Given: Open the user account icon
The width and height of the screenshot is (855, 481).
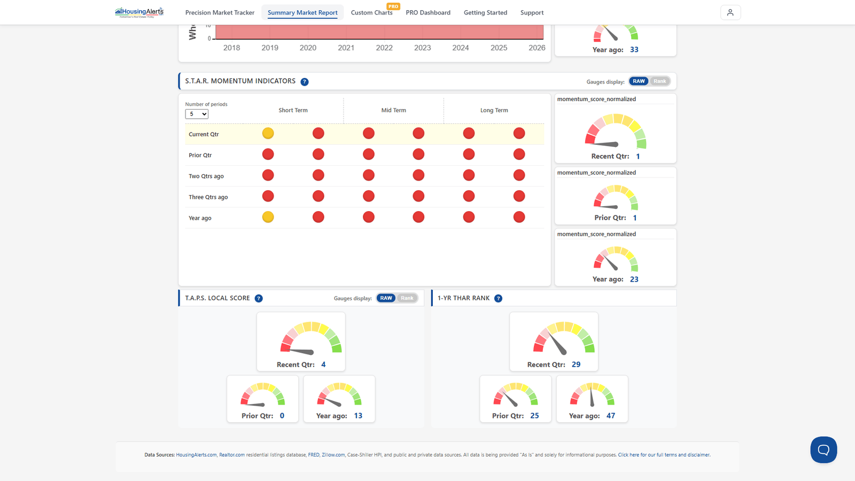Looking at the screenshot, I should pos(730,12).
